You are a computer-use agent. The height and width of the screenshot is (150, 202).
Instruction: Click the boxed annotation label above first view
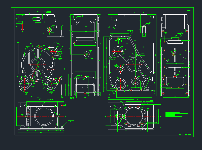[x=47, y=12]
